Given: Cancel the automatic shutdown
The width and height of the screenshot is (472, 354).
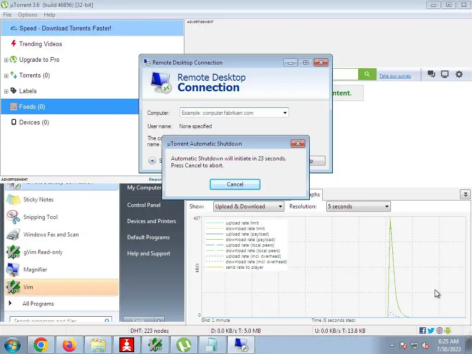Looking at the screenshot, I should [235, 184].
